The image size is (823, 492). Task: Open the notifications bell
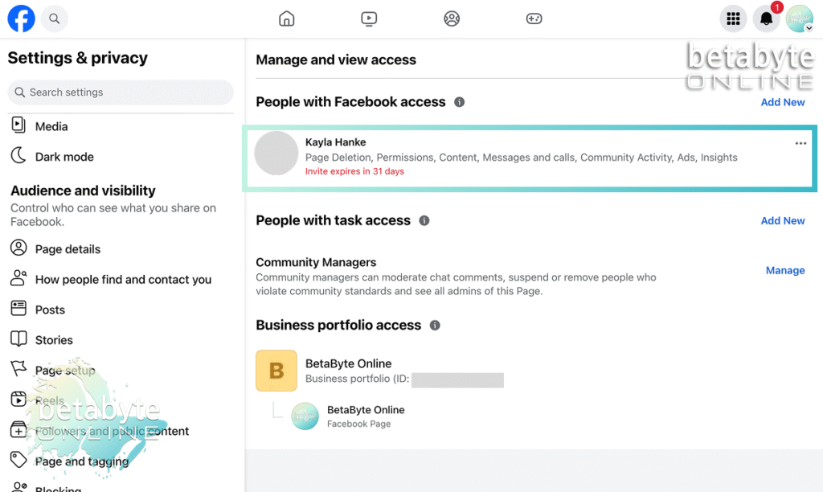coord(766,19)
